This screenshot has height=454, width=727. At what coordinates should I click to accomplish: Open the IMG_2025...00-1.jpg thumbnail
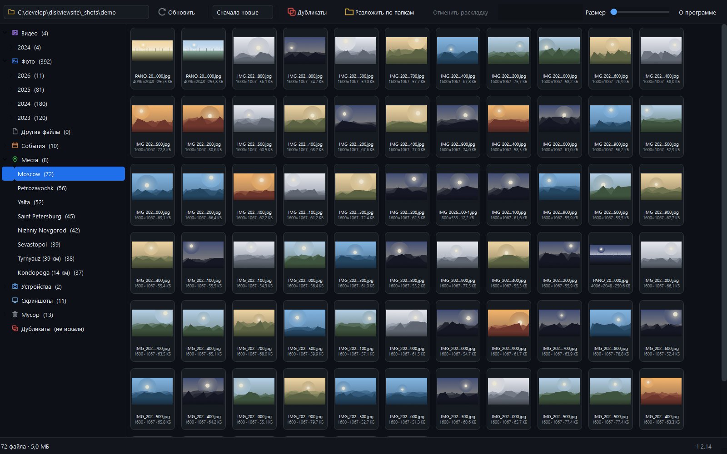click(x=458, y=195)
